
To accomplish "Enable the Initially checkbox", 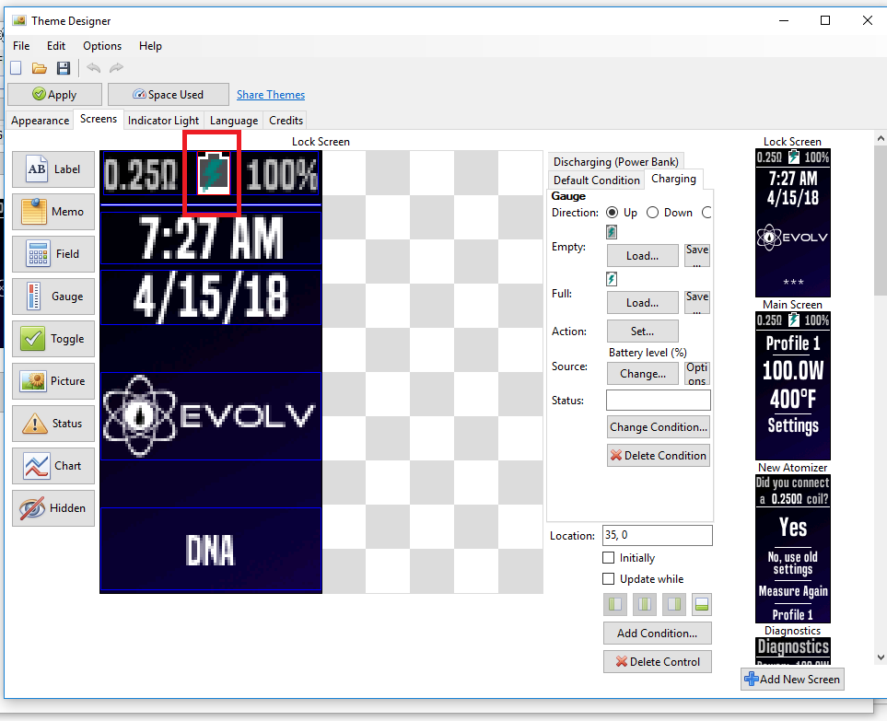I will tap(608, 558).
